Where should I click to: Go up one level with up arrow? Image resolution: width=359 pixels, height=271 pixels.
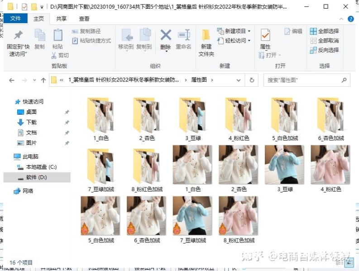click(x=43, y=80)
